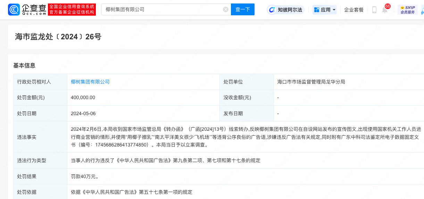
Task: Click the 处罚单位 value 海口市市场监督管理局龙华分局
Action: 311,82
